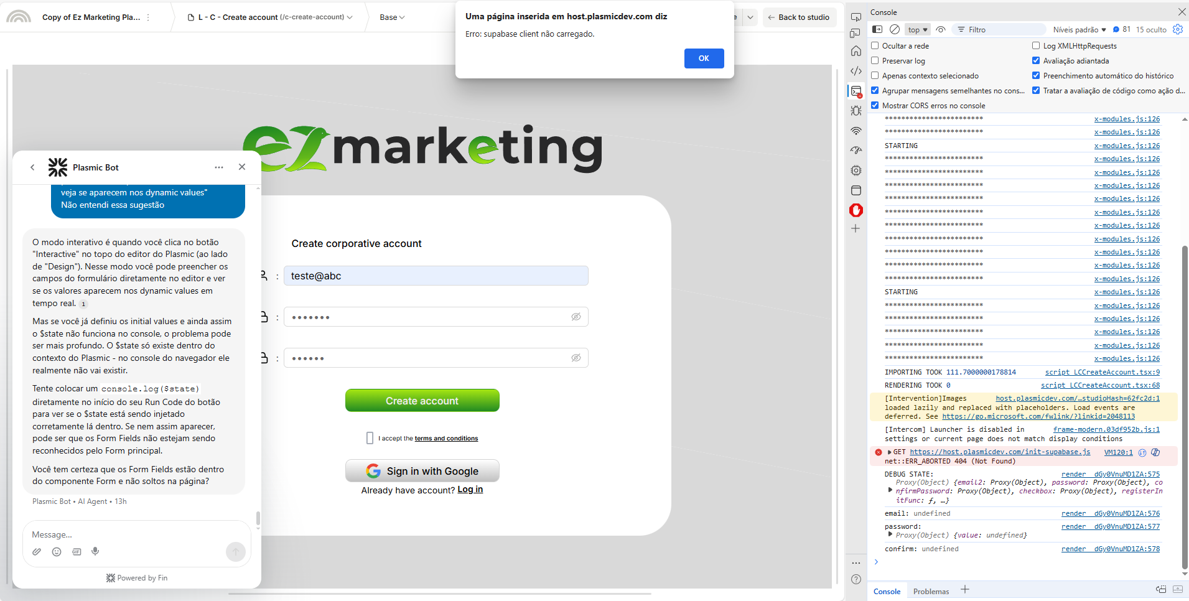Click the attach file paperclip icon
The image size is (1189, 601).
coord(37,552)
